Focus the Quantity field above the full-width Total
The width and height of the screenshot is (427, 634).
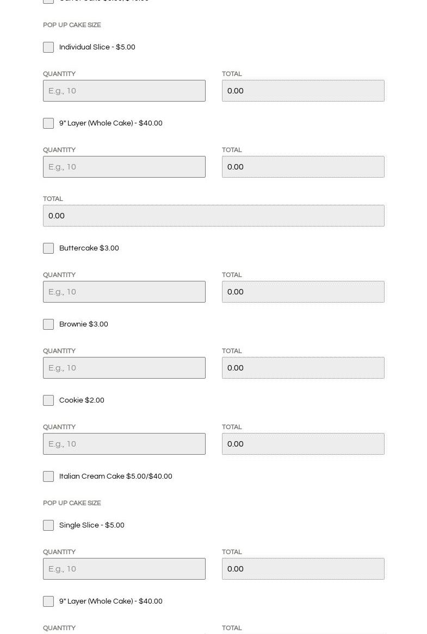(124, 167)
